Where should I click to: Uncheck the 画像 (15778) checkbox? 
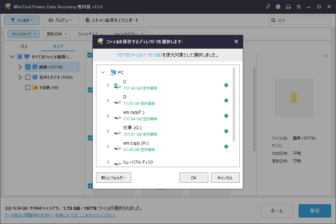[28, 67]
